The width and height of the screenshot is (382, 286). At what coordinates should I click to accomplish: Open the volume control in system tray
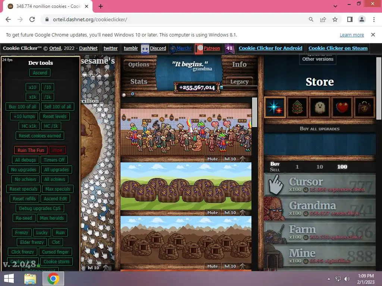click(347, 279)
